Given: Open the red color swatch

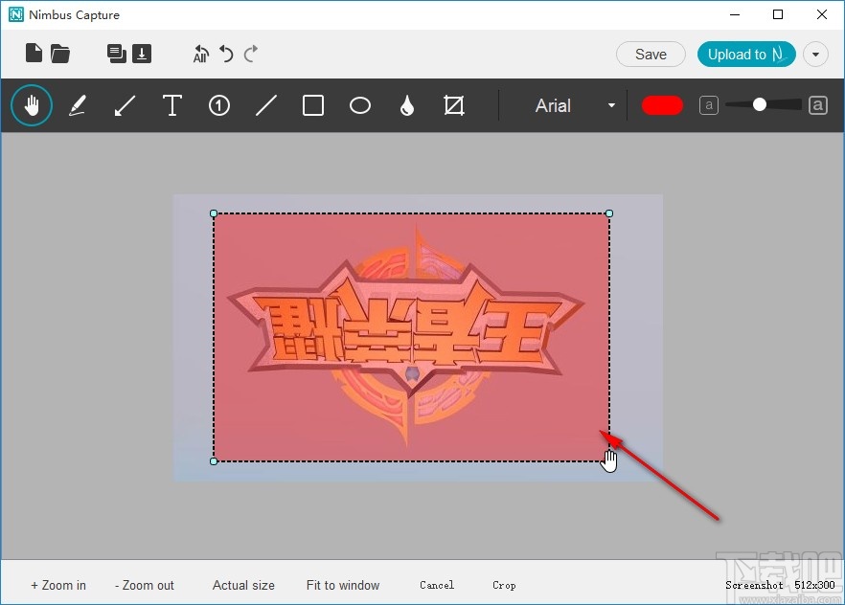Looking at the screenshot, I should tap(662, 105).
